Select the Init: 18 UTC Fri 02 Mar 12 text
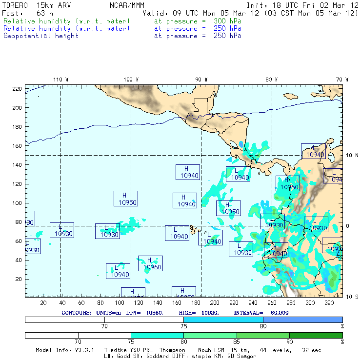 [302, 5]
